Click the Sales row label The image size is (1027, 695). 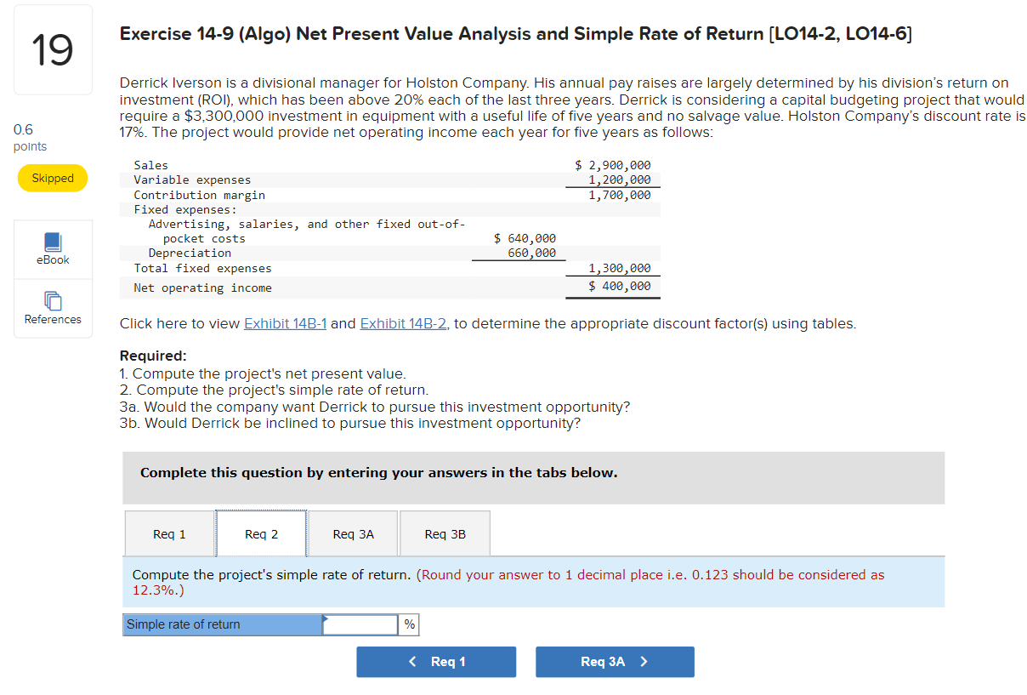point(150,165)
